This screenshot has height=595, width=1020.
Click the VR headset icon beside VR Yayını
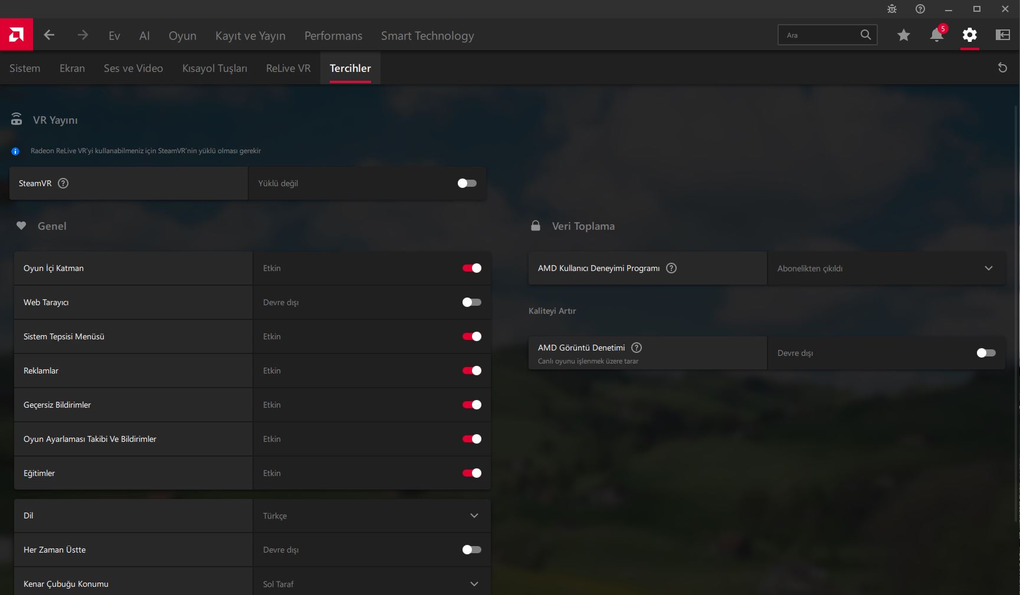pyautogui.click(x=17, y=120)
